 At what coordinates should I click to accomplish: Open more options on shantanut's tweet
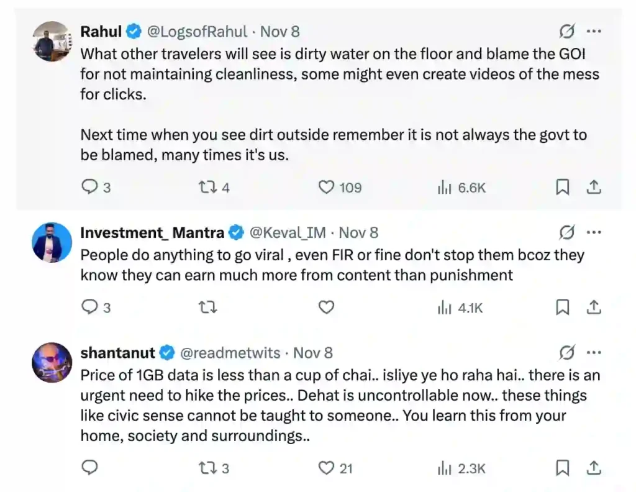click(593, 353)
